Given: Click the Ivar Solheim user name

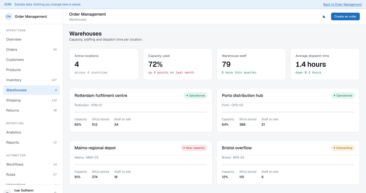Looking at the screenshot, I should click(24, 190).
